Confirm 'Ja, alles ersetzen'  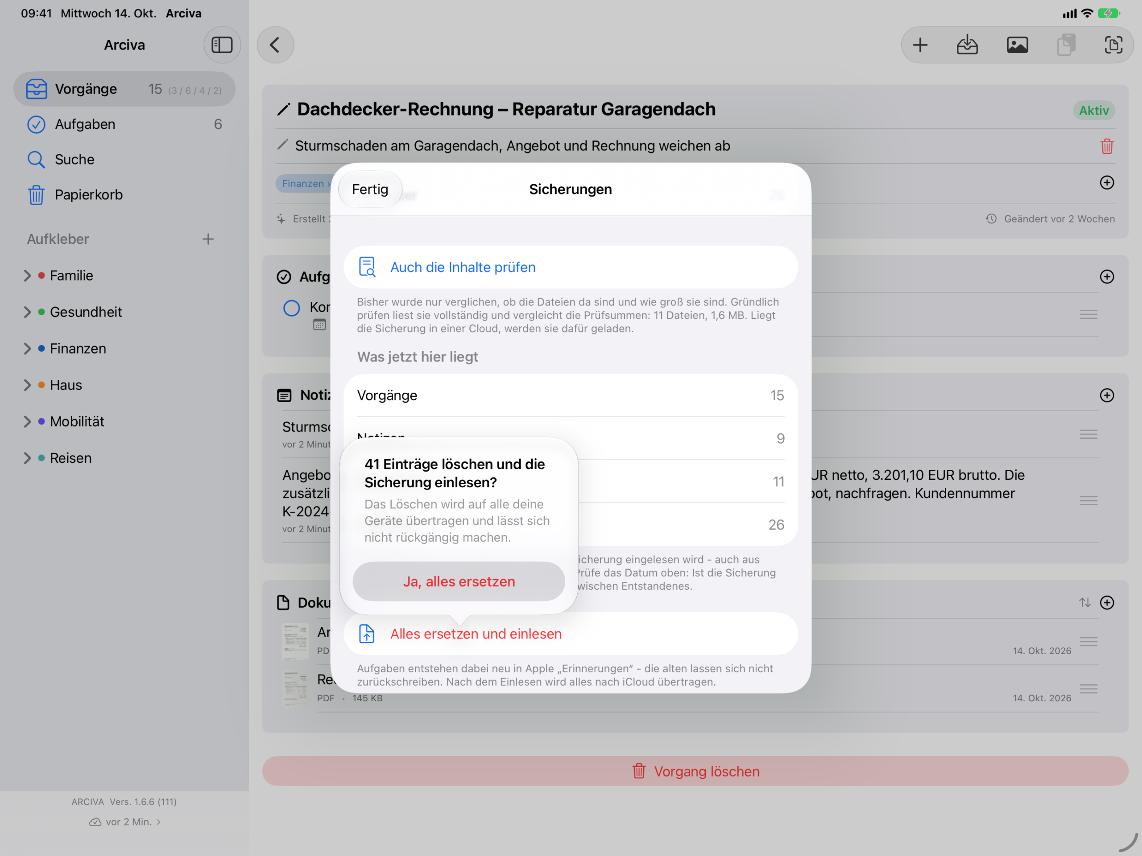tap(459, 581)
